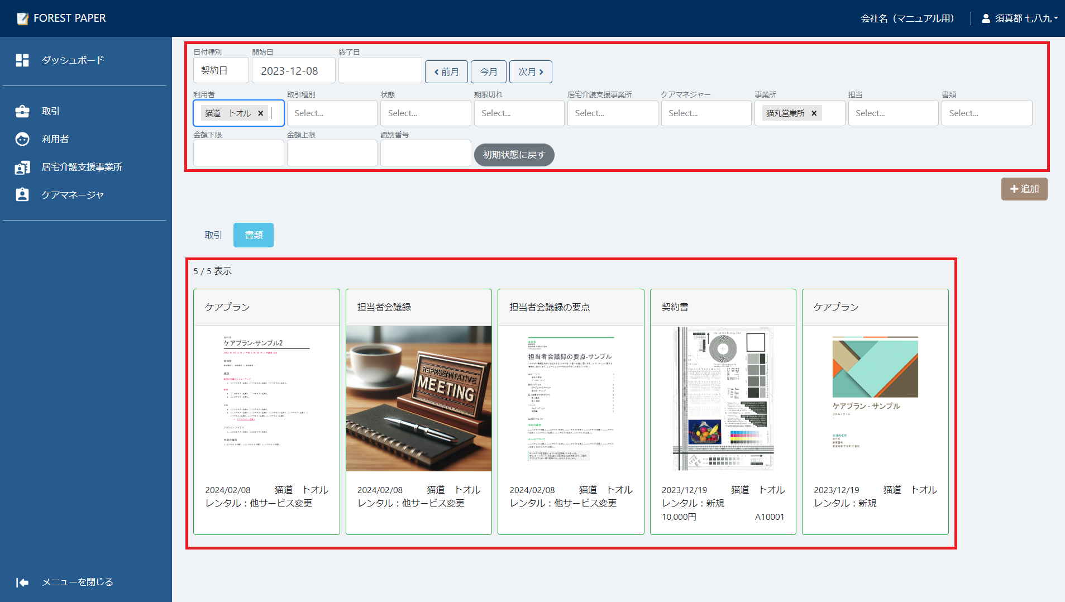This screenshot has width=1065, height=602.
Task: Select the 書類 tab
Action: [x=254, y=235]
